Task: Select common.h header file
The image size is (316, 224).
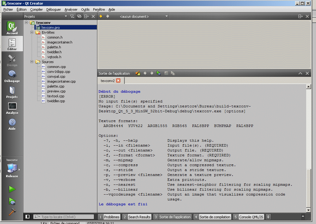Action: click(55, 37)
